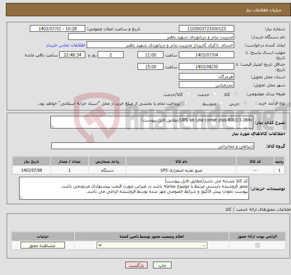Click the الزامی بودن ارائه مجوز header
The image size is (291, 275).
click(x=257, y=236)
